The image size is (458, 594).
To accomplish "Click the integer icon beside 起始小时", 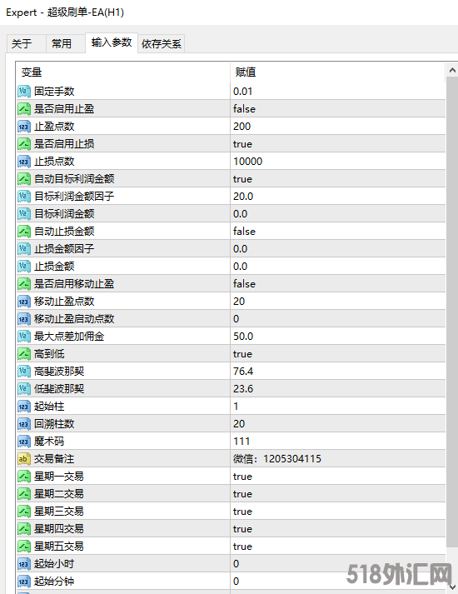I will [24, 564].
